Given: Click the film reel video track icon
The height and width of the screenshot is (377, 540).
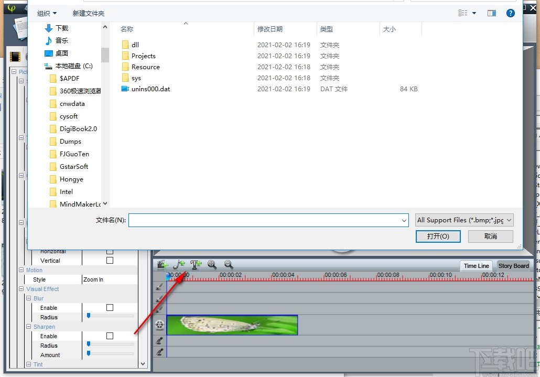Looking at the screenshot, I should [x=160, y=324].
